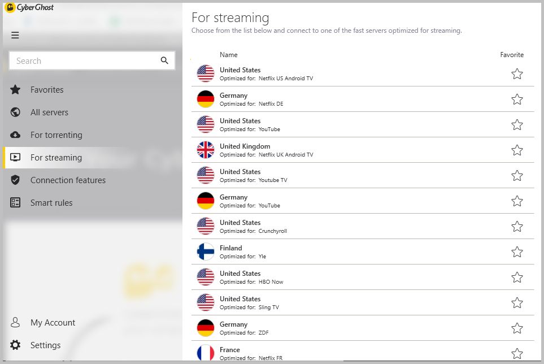Click the Settings gear icon
Image resolution: width=544 pixels, height=364 pixels.
(x=16, y=345)
